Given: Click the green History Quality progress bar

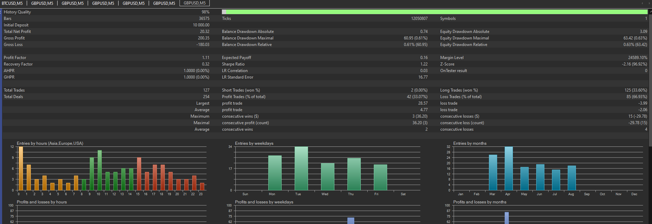Looking at the screenshot, I should pyautogui.click(x=435, y=12).
